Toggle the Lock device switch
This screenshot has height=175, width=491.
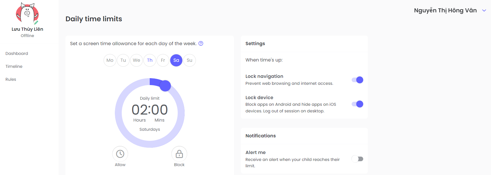(357, 104)
